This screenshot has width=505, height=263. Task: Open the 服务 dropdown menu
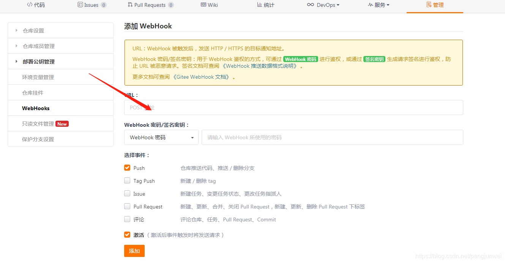pyautogui.click(x=379, y=5)
